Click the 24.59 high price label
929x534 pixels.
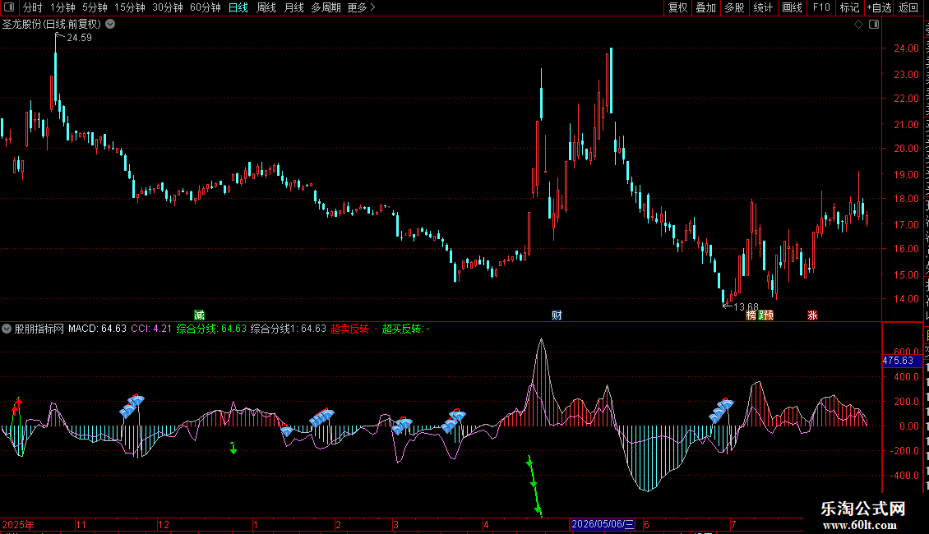[80, 38]
